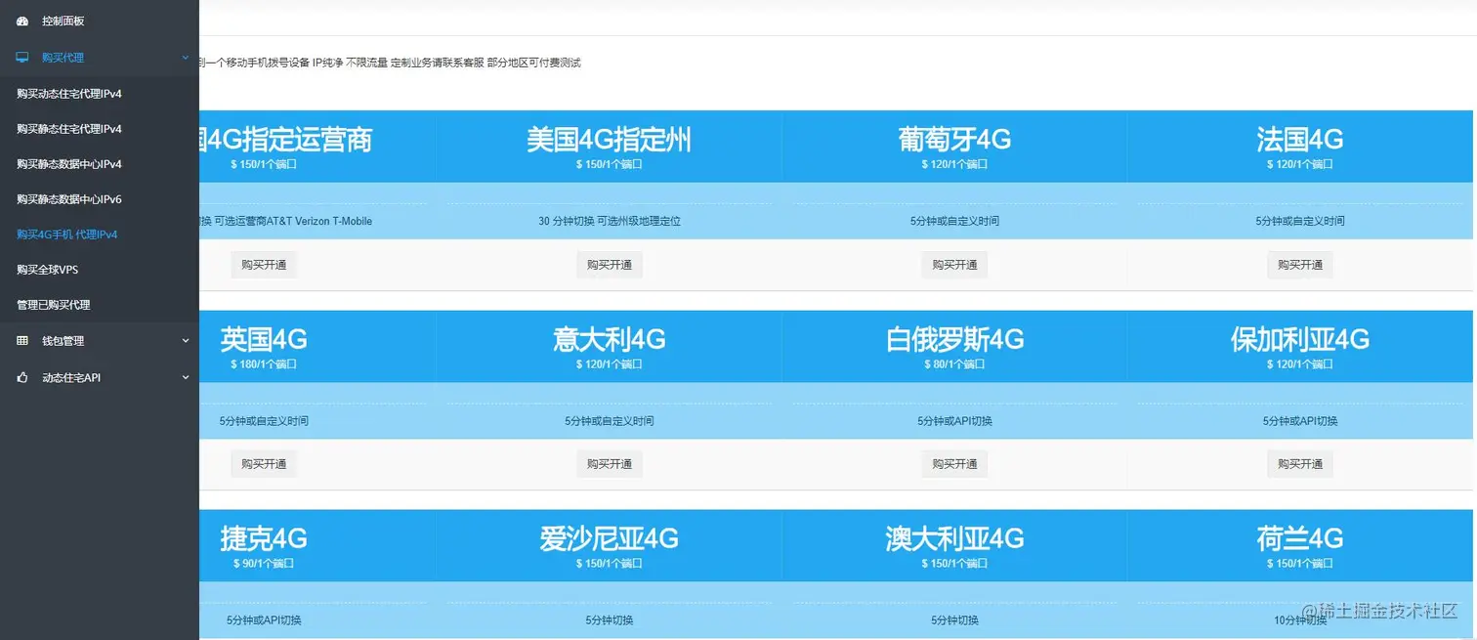The height and width of the screenshot is (640, 1477).
Task: Click the grid icon beside 钱包管理
Action: pyautogui.click(x=22, y=341)
